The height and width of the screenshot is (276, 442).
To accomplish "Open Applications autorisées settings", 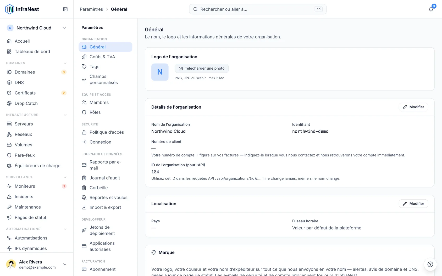I will click(105, 246).
